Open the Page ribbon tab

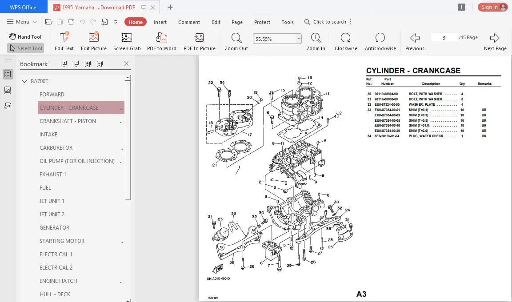pos(237,22)
